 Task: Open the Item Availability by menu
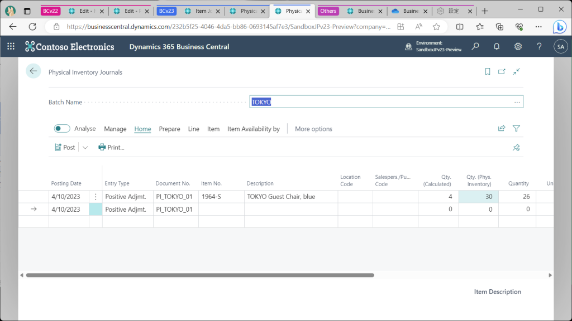coord(254,129)
